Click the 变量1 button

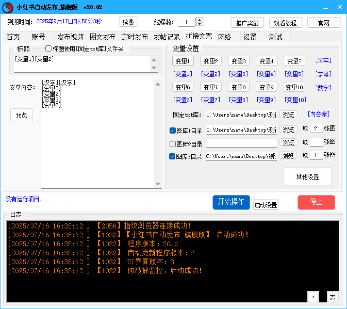(x=183, y=61)
